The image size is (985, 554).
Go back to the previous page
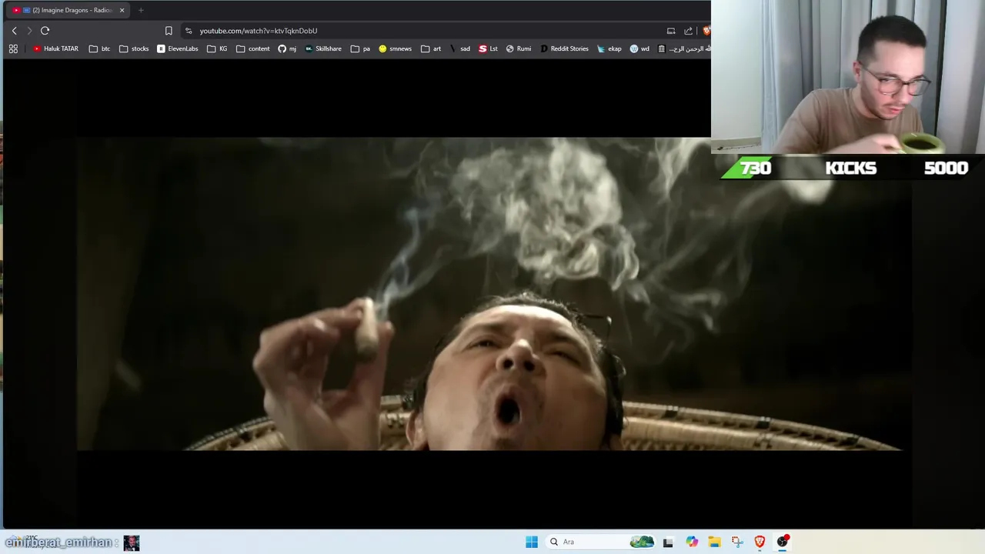click(x=14, y=31)
